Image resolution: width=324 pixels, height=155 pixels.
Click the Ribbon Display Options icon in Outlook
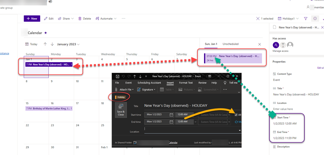point(210,76)
